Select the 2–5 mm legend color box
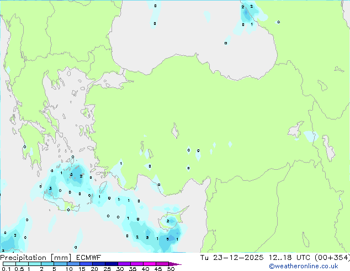The width and height of the screenshot is (350, 271). [x=47, y=264]
